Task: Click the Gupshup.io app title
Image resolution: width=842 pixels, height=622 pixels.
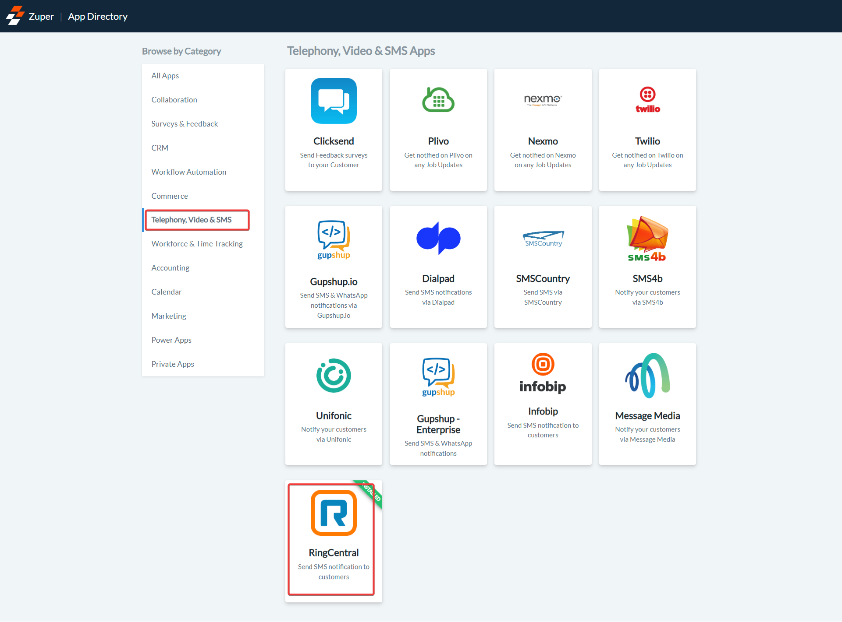Action: tap(334, 281)
